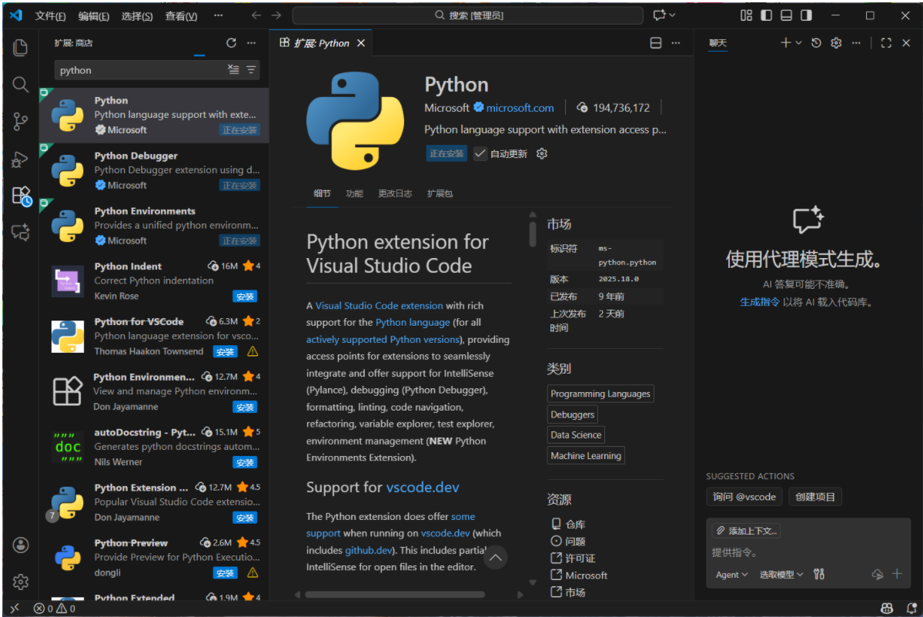923x617 pixels.
Task: Click the scroll-to-top arrow button
Action: pyautogui.click(x=496, y=558)
